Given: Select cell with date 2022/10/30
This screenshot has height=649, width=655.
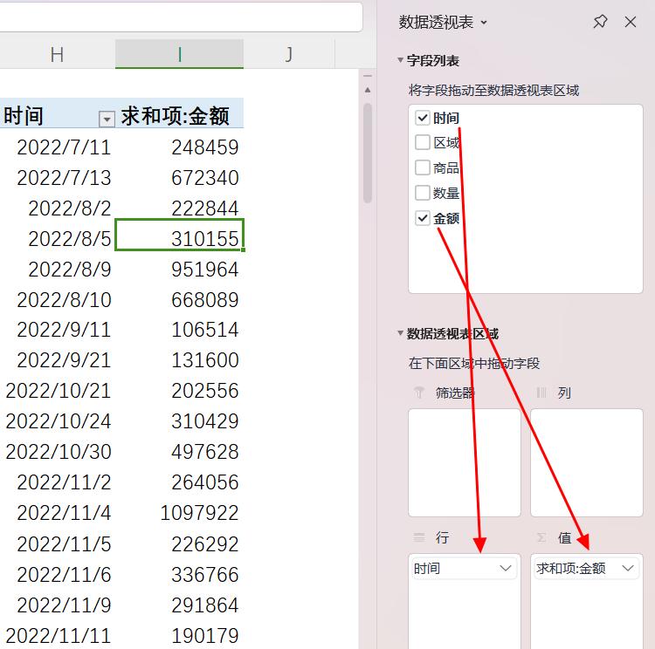Looking at the screenshot, I should click(x=58, y=452).
